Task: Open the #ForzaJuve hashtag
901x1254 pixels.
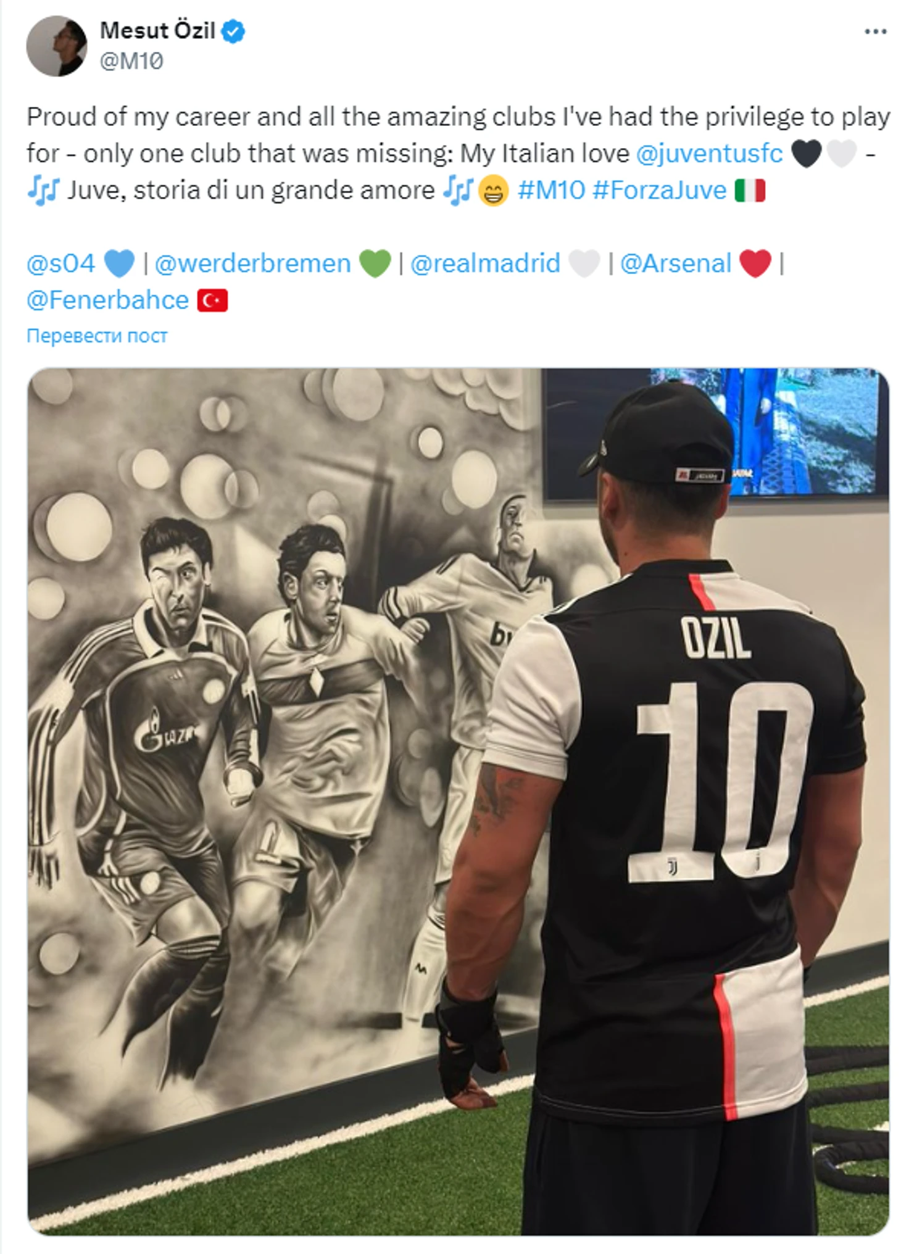Action: [659, 190]
